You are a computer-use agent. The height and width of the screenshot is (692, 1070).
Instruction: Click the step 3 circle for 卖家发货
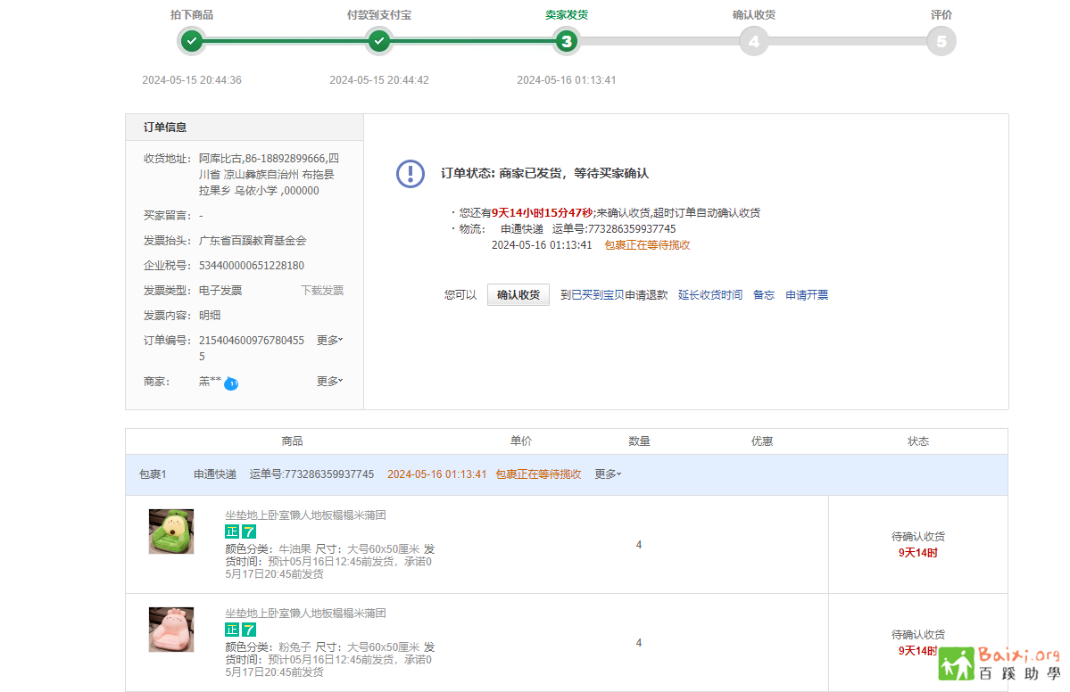click(x=567, y=41)
